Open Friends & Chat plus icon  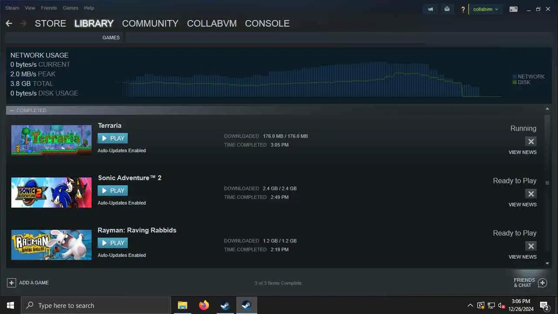tap(542, 283)
